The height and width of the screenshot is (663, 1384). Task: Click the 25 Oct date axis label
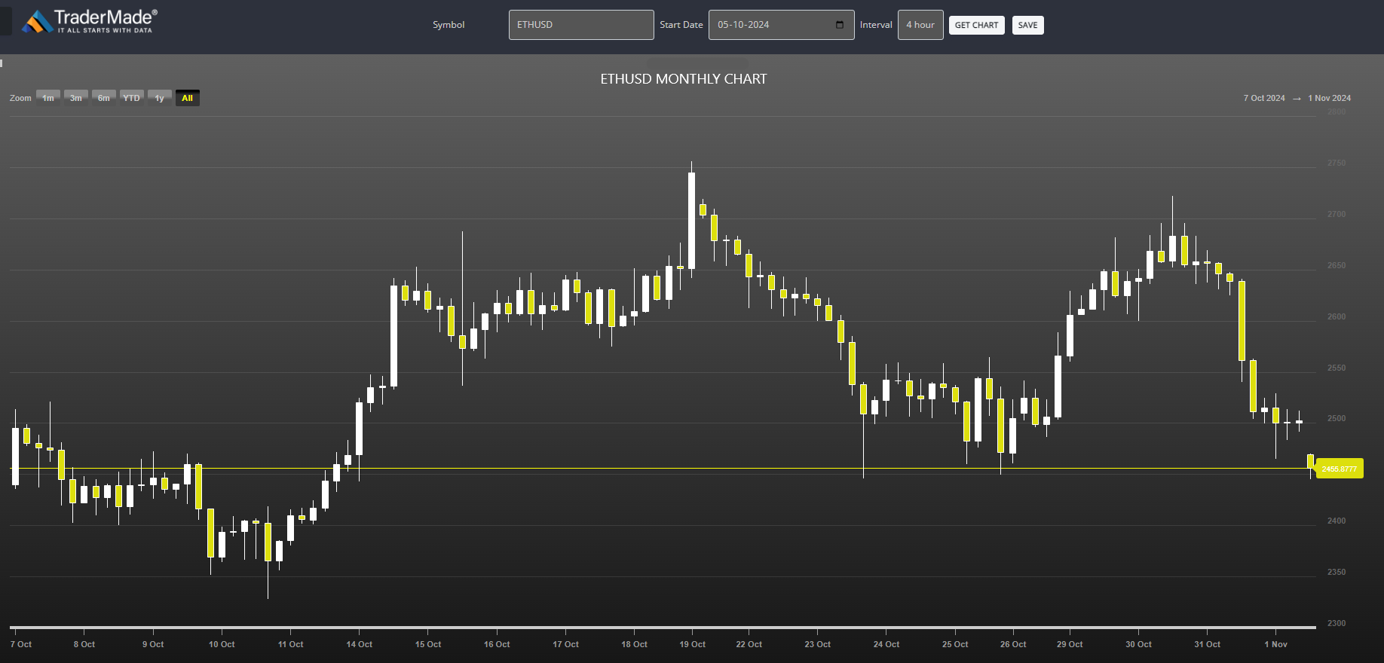(x=955, y=644)
